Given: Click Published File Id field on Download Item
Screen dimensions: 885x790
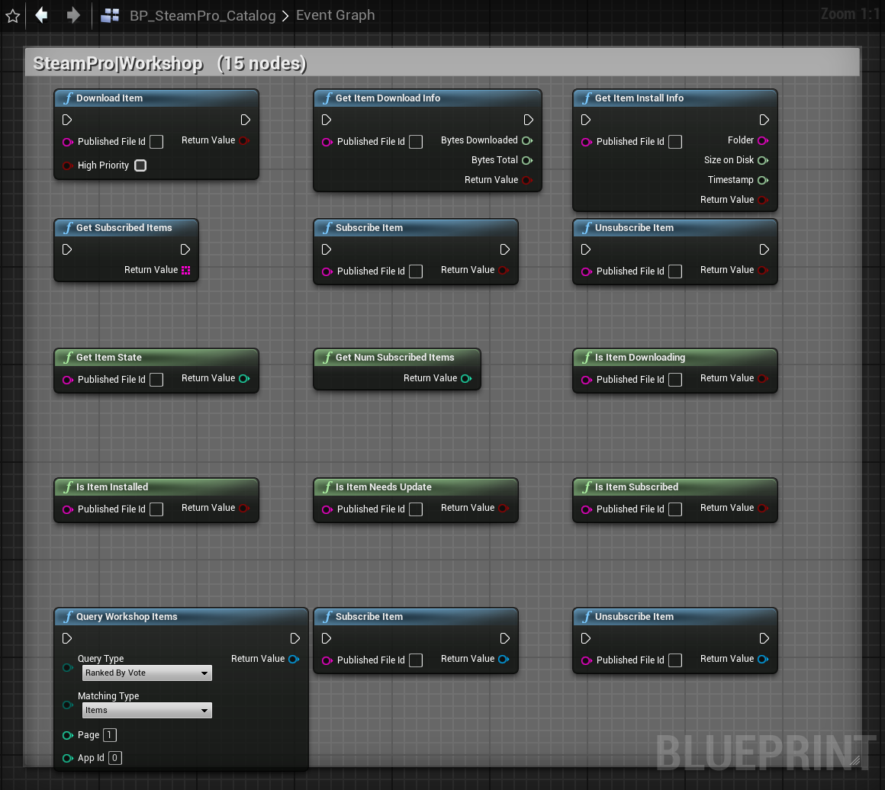Looking at the screenshot, I should [156, 142].
